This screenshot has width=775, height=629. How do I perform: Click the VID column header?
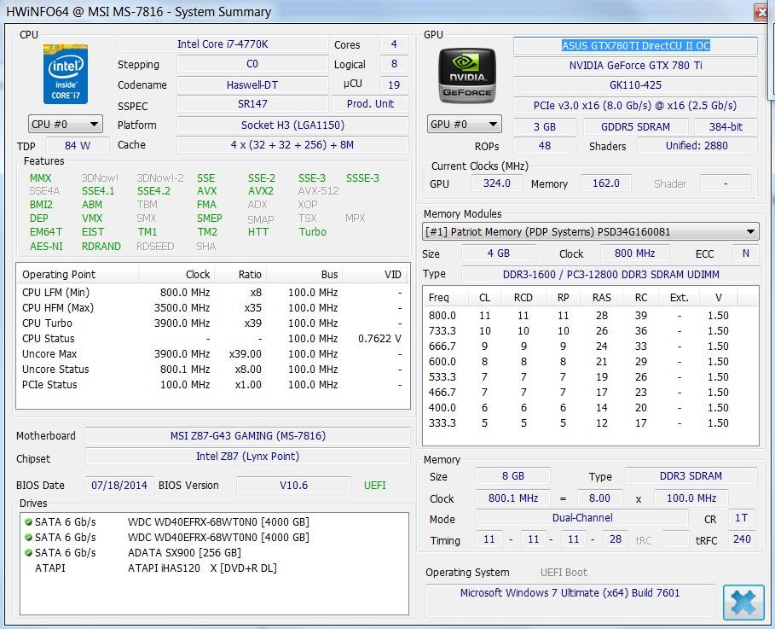[x=375, y=274]
